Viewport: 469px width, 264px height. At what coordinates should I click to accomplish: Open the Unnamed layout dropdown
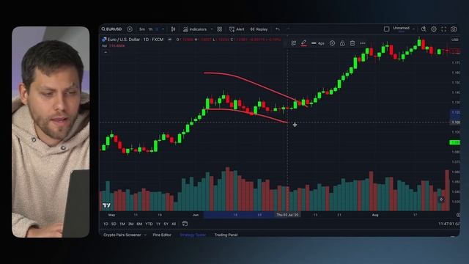pos(403,29)
